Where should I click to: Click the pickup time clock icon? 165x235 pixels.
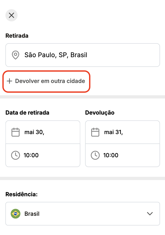click(16, 155)
